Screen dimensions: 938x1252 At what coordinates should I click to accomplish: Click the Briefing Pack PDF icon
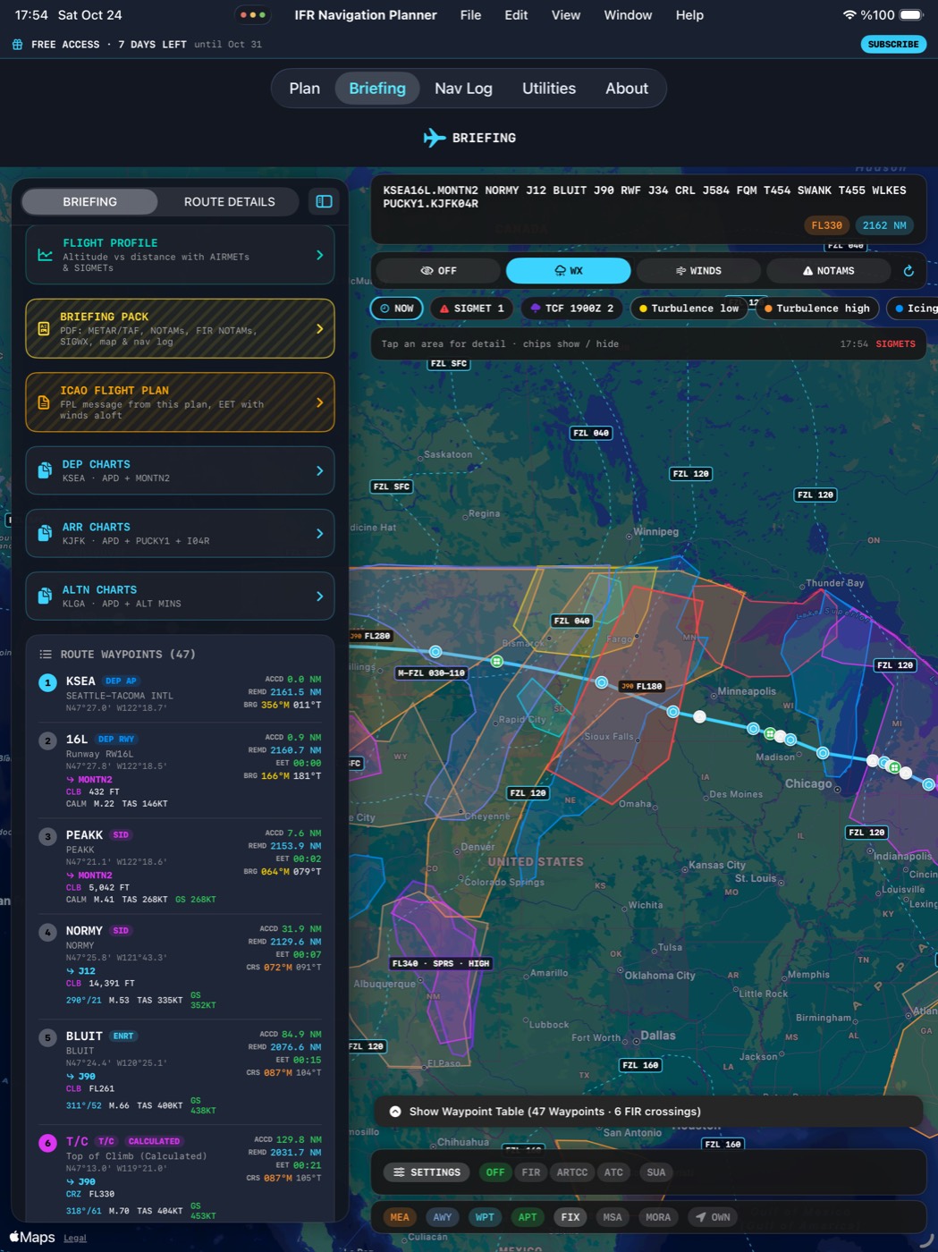(x=44, y=329)
